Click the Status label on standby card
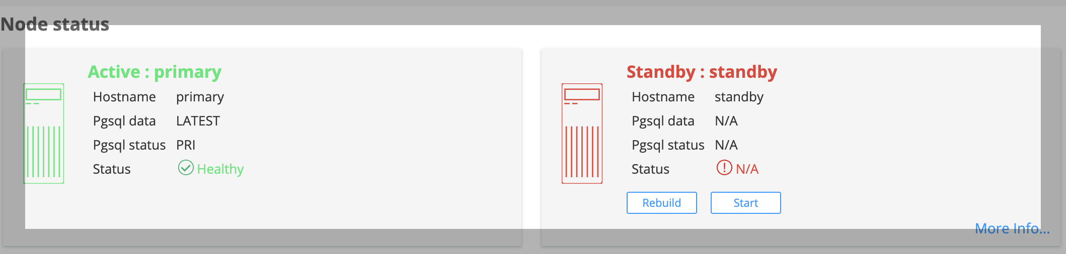 [650, 169]
